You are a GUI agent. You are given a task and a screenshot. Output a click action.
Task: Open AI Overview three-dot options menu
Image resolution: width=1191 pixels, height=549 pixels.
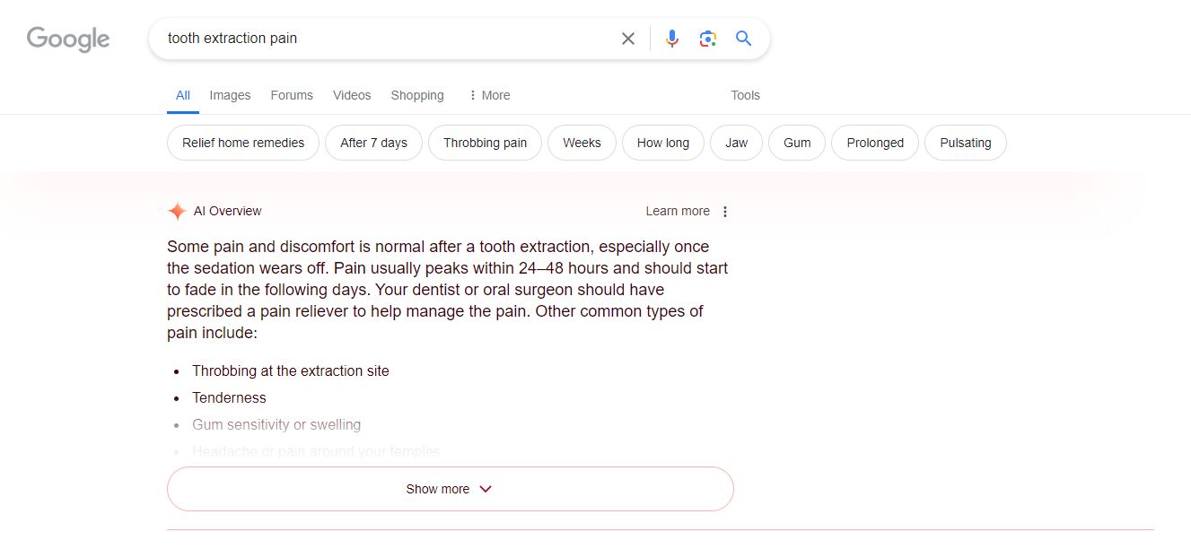click(x=725, y=212)
